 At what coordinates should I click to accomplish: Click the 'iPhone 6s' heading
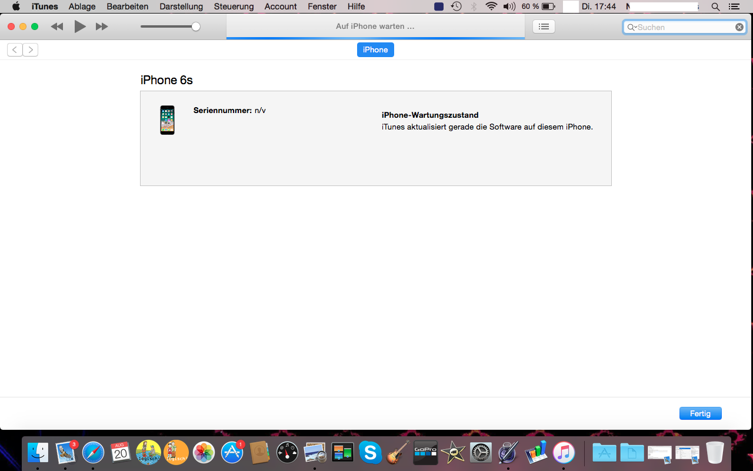166,80
